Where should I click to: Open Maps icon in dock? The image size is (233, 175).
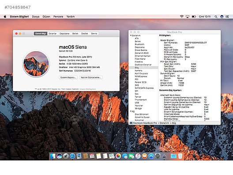click(112, 156)
